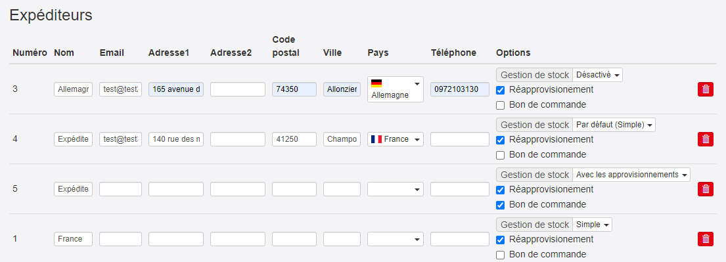Focus the address field 165 avenue
726x262 pixels.
coord(176,89)
